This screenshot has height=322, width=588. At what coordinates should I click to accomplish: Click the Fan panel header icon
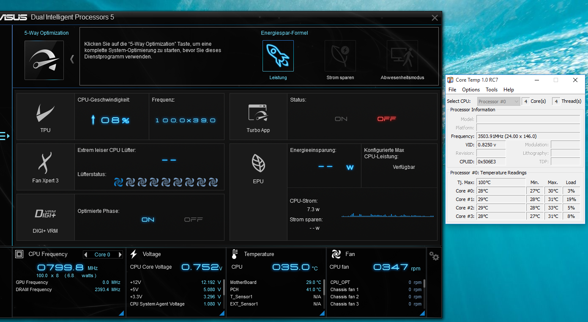click(x=336, y=254)
